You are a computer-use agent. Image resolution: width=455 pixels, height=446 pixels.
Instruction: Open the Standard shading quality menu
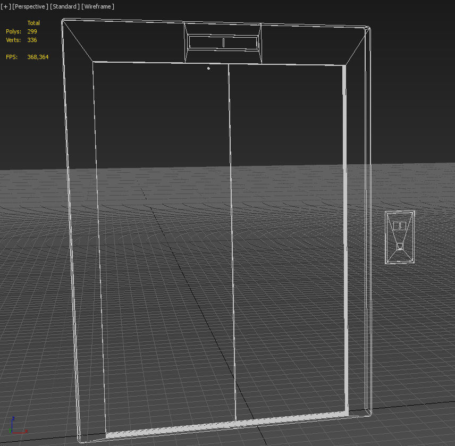click(65, 6)
